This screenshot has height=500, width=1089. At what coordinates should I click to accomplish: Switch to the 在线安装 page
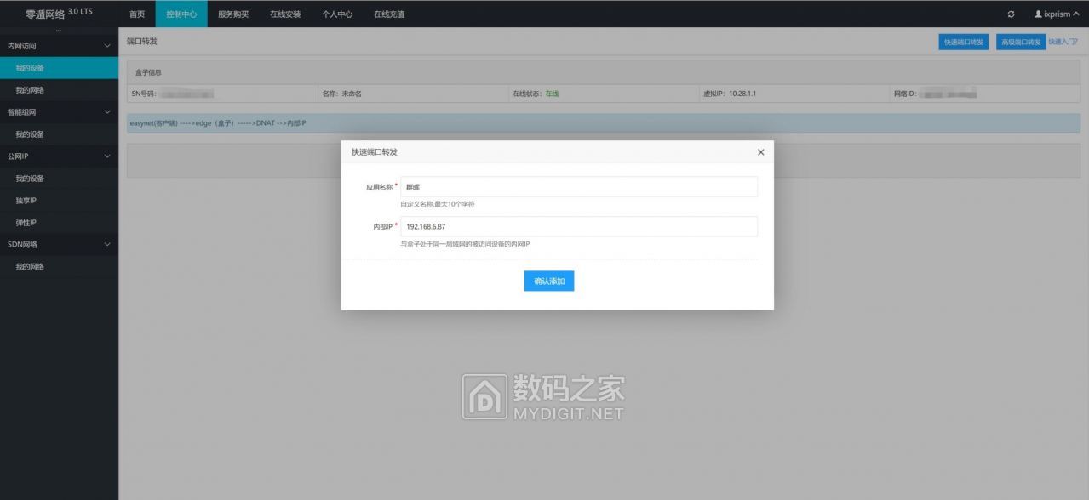coord(285,14)
